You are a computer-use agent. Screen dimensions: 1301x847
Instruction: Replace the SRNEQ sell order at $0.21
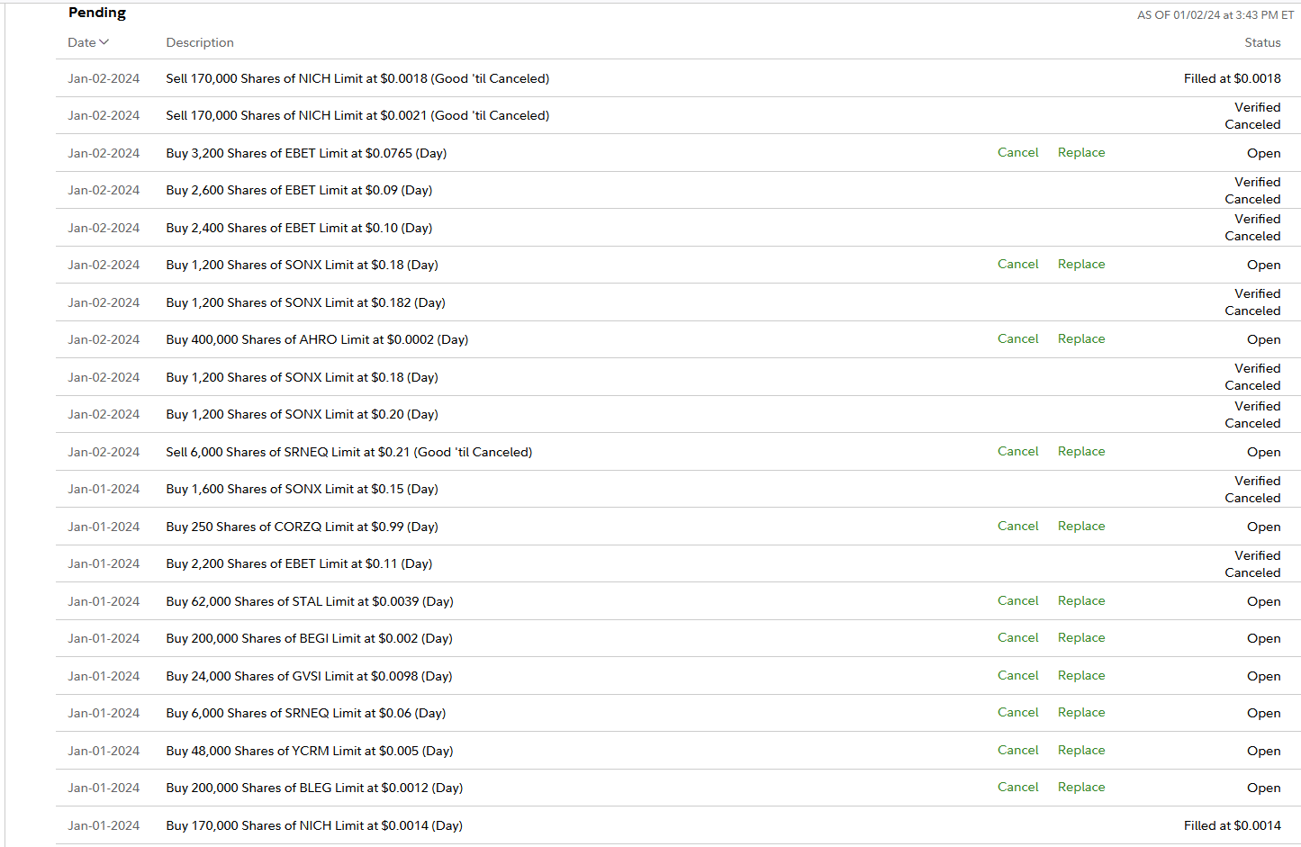[1080, 451]
